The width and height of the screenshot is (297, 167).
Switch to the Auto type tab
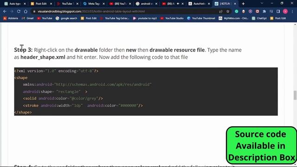[x=15, y=4]
